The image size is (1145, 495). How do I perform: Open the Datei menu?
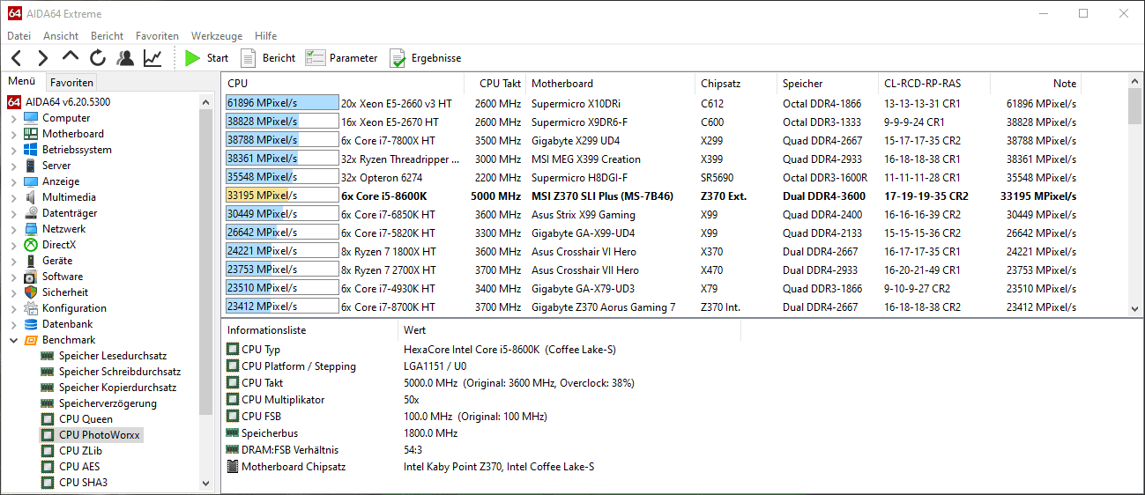[19, 36]
